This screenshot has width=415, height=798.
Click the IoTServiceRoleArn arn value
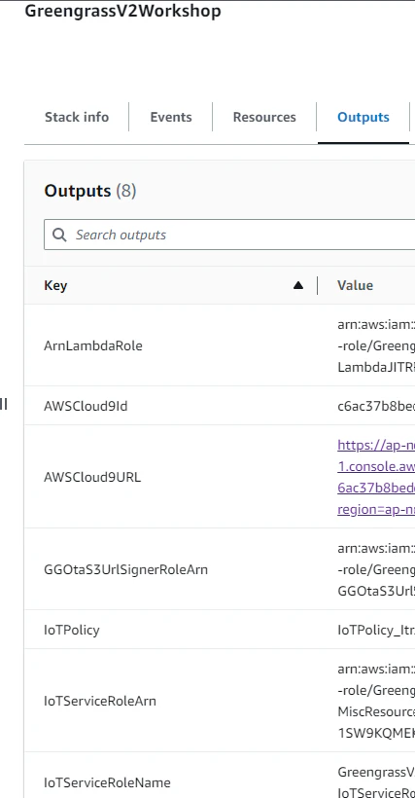(x=376, y=702)
